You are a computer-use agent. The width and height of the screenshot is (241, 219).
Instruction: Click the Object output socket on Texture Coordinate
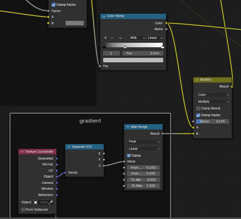[x=57, y=177]
